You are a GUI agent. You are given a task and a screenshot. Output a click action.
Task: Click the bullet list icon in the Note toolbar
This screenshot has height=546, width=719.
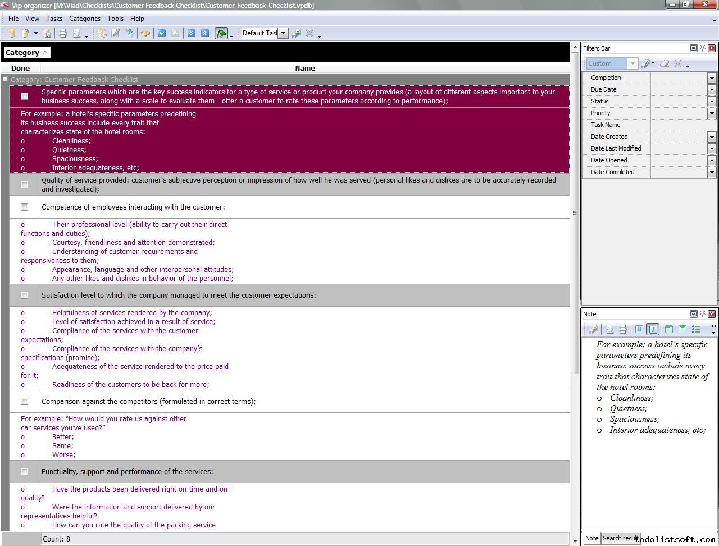coord(696,329)
